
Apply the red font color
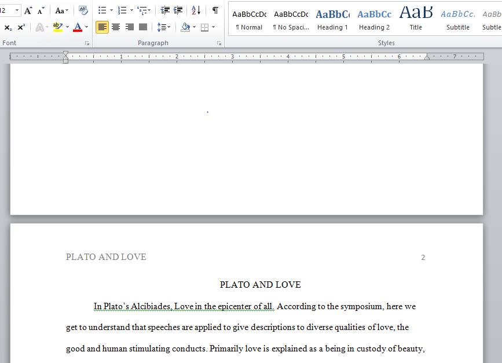click(x=78, y=27)
